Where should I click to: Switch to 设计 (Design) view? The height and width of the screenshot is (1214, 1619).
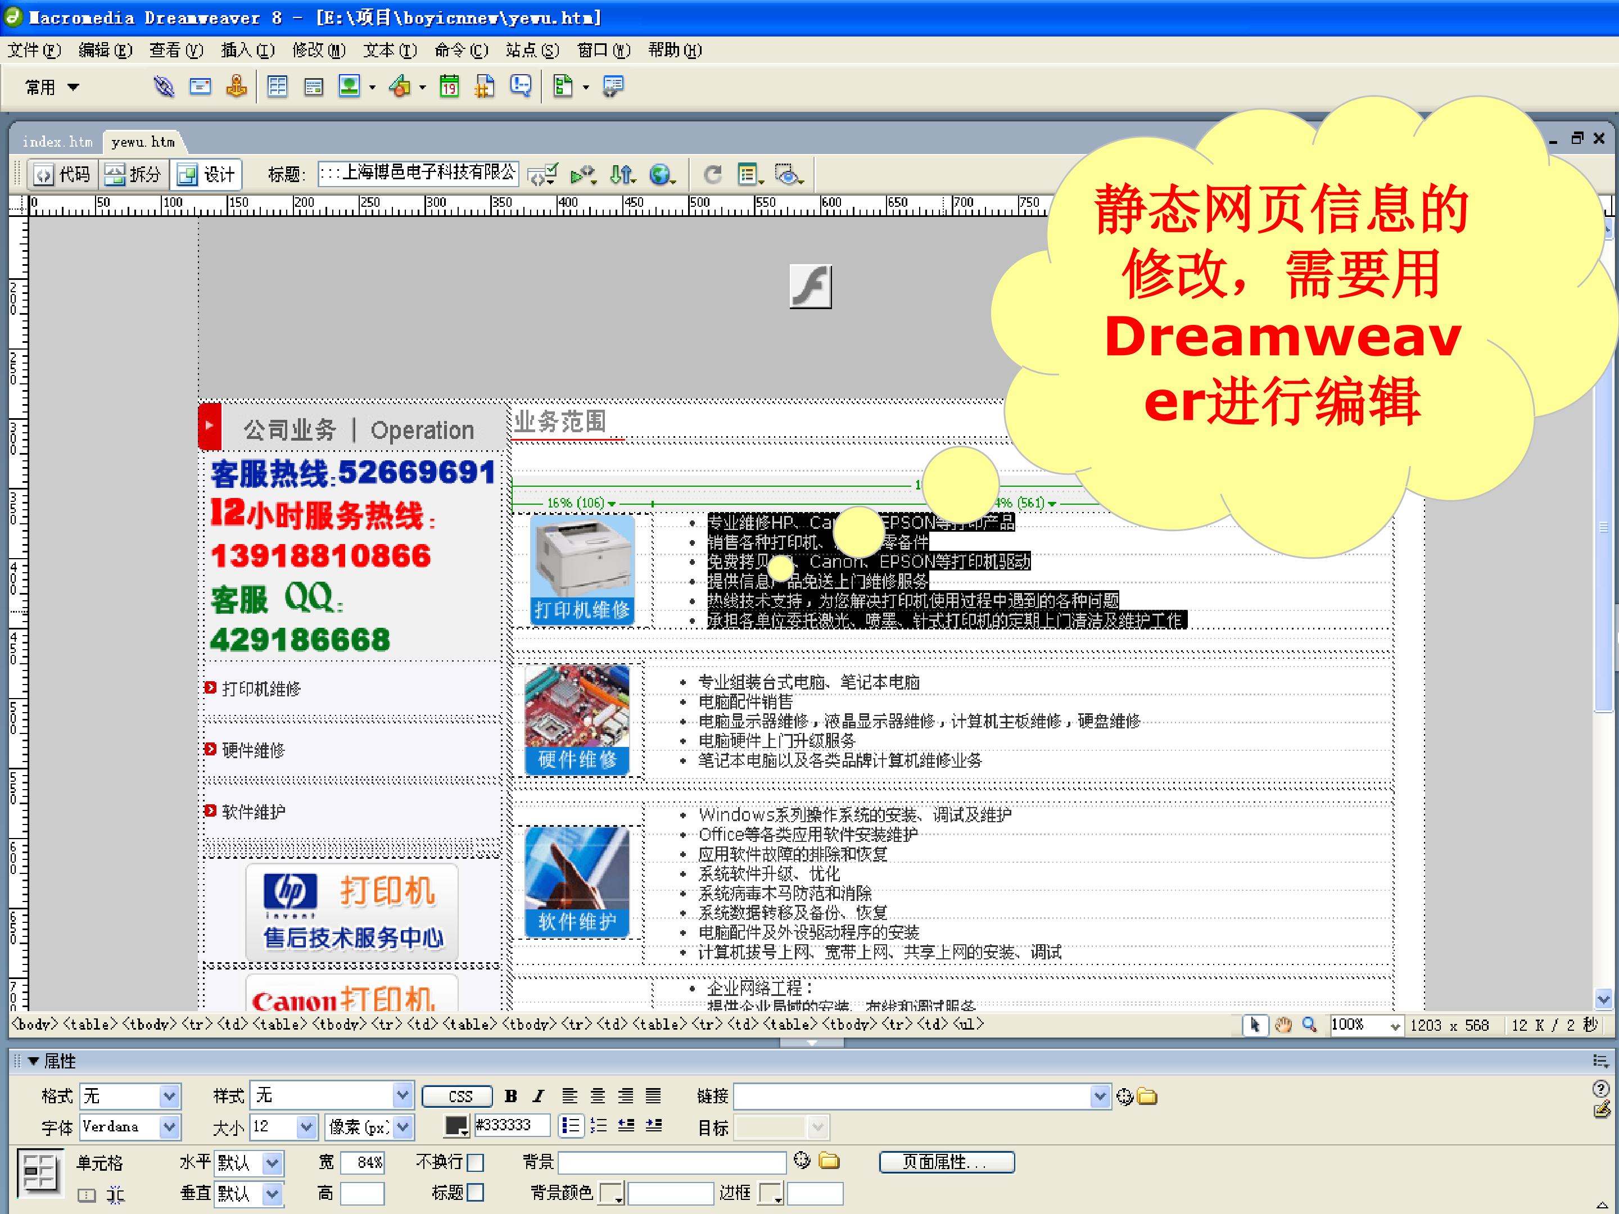coord(206,175)
